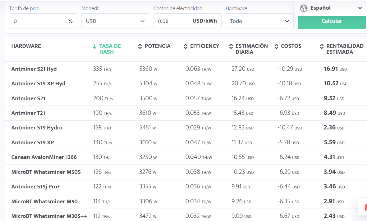The width and height of the screenshot is (367, 221).
Task: Focus the Tarifa de pool input field
Action: (x=43, y=21)
